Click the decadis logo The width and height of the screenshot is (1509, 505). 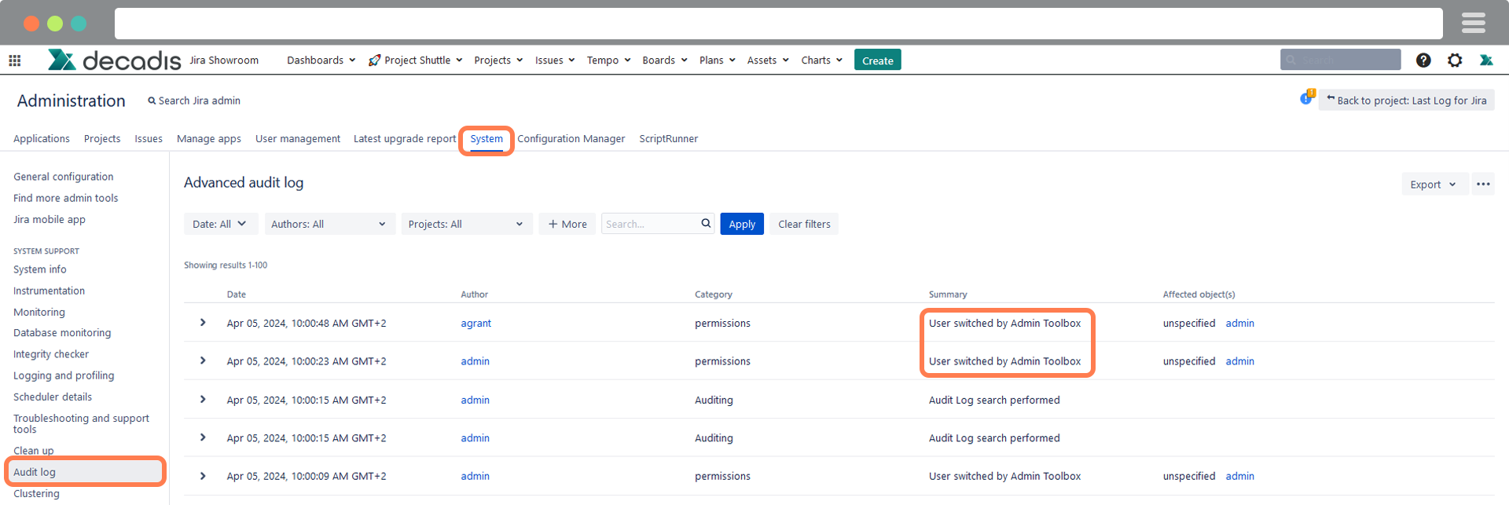[x=115, y=60]
